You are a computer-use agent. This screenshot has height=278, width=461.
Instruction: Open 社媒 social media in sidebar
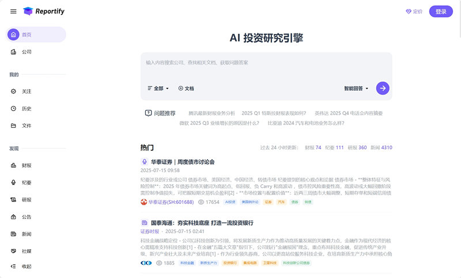click(x=27, y=252)
